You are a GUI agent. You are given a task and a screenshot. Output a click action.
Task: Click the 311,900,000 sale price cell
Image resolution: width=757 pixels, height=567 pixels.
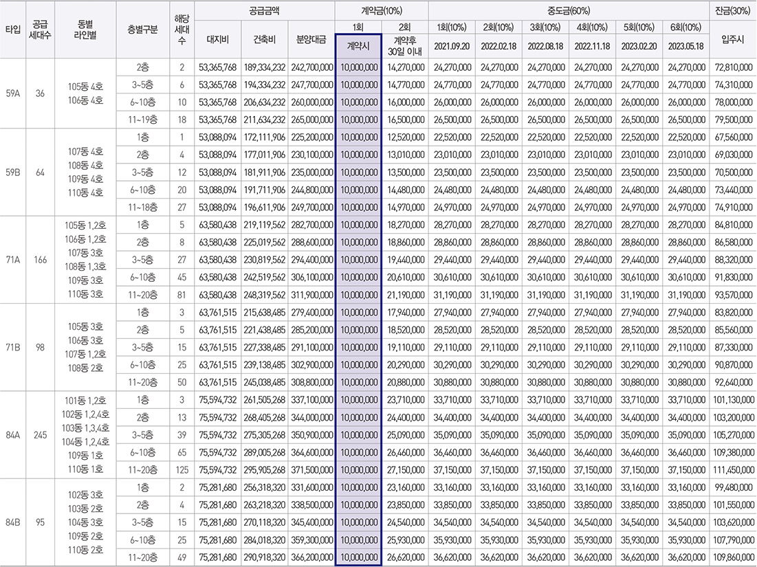[x=311, y=295]
